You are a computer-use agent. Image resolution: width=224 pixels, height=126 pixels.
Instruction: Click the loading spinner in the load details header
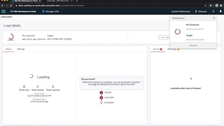[x=11, y=37]
